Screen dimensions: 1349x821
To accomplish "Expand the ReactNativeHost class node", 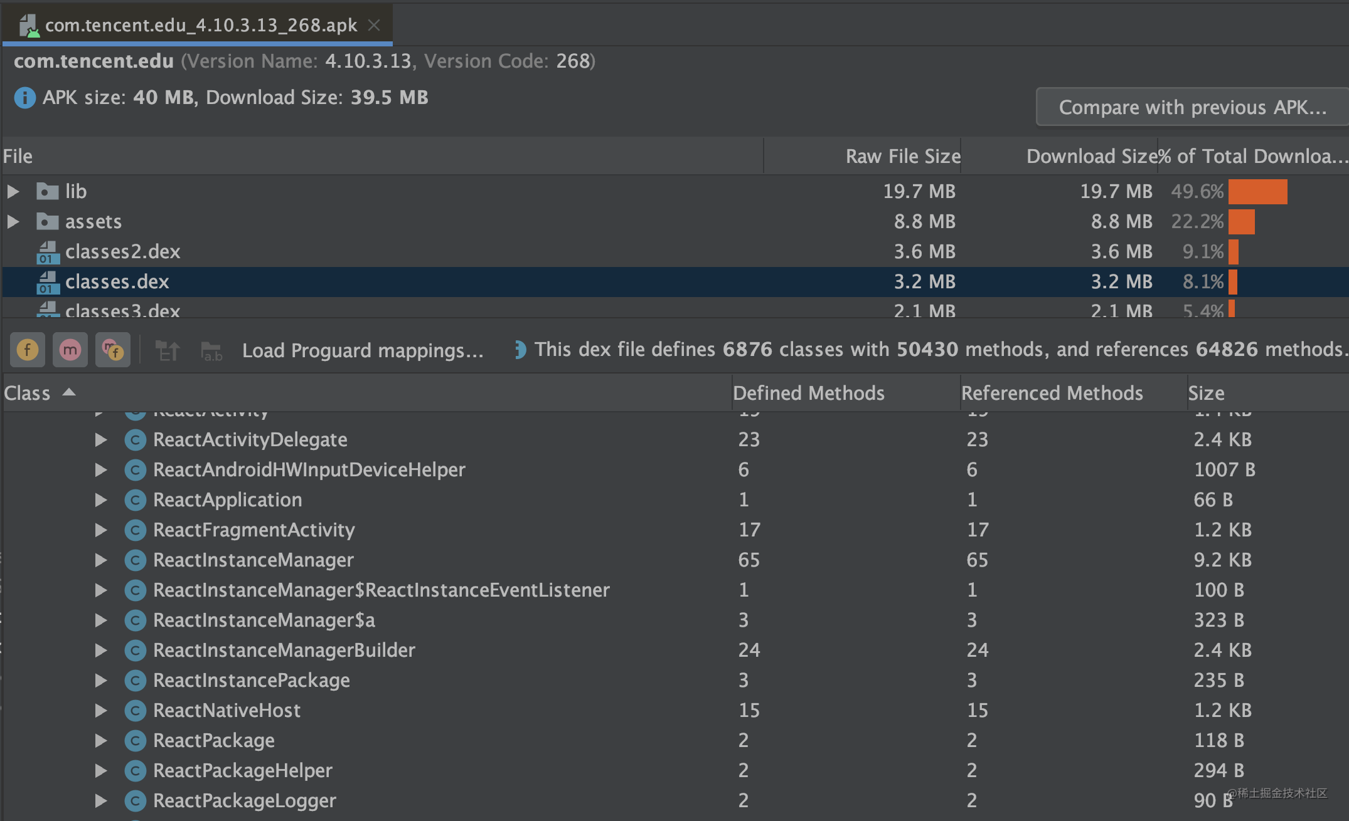I will point(100,711).
